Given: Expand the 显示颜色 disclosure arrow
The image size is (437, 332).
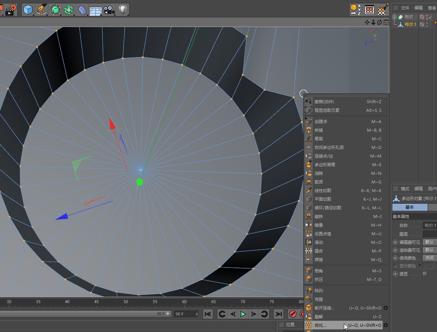Looking at the screenshot, I should [420, 265].
